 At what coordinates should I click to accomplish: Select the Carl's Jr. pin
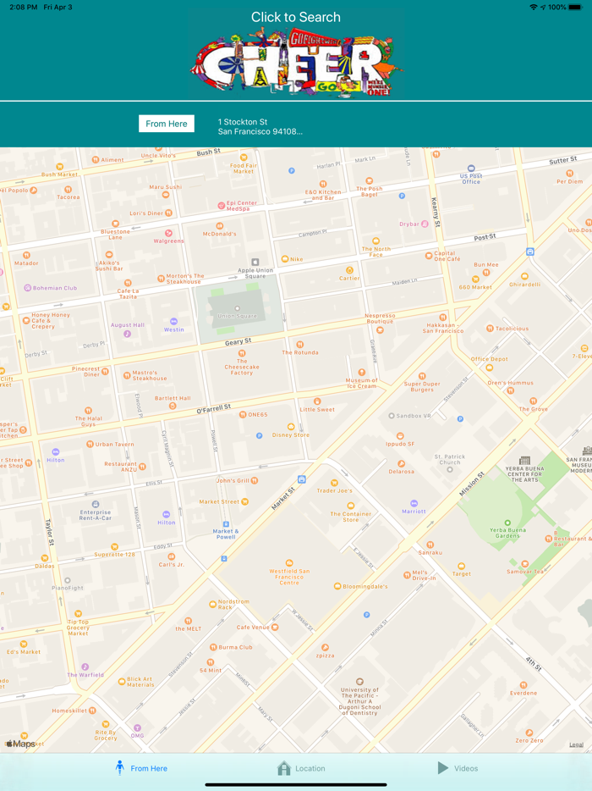click(172, 556)
